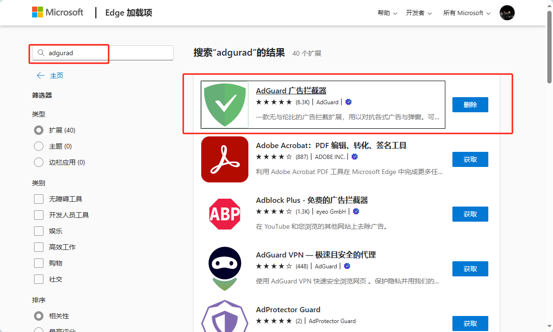553x332 pixels.
Task: Click AdGuard VPN star rating
Action: point(274,266)
